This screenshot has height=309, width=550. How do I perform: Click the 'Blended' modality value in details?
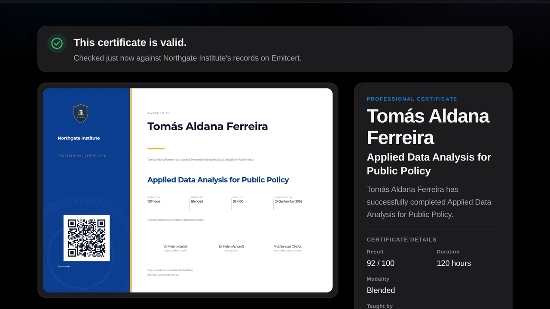381,290
